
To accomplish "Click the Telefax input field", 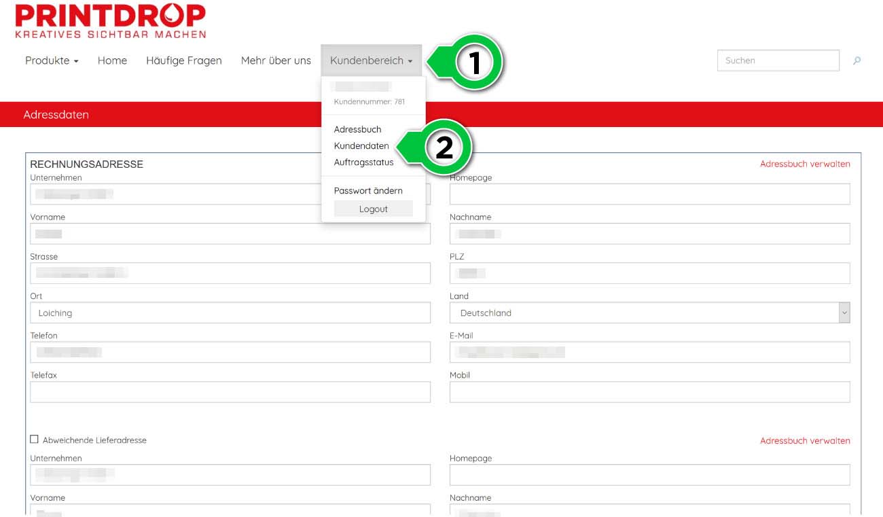I will 230,392.
